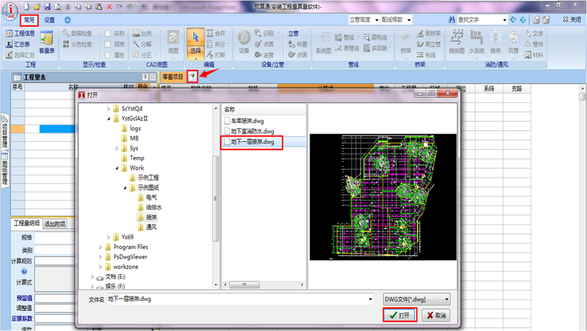
Task: Click the New file icon in quick toolbar
Action: (x=26, y=7)
